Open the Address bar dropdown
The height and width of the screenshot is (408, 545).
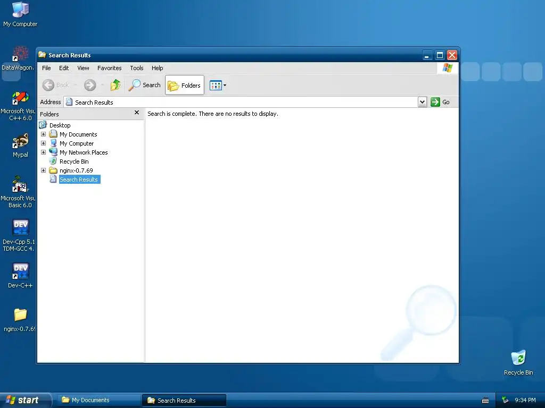point(422,102)
